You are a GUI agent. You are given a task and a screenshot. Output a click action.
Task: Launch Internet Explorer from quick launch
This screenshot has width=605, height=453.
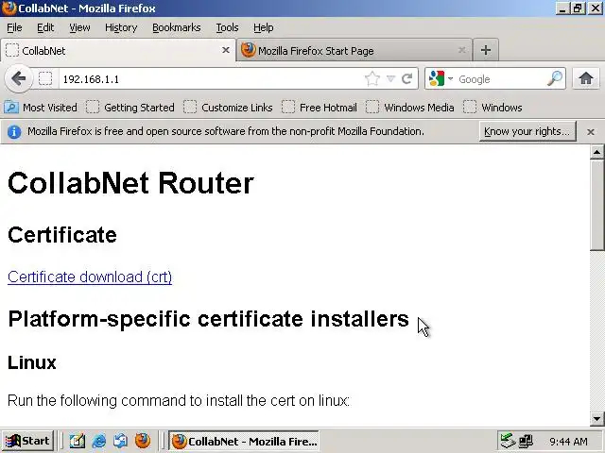click(98, 441)
